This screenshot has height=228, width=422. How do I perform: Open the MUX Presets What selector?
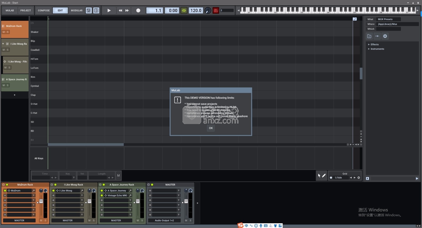pos(389,19)
